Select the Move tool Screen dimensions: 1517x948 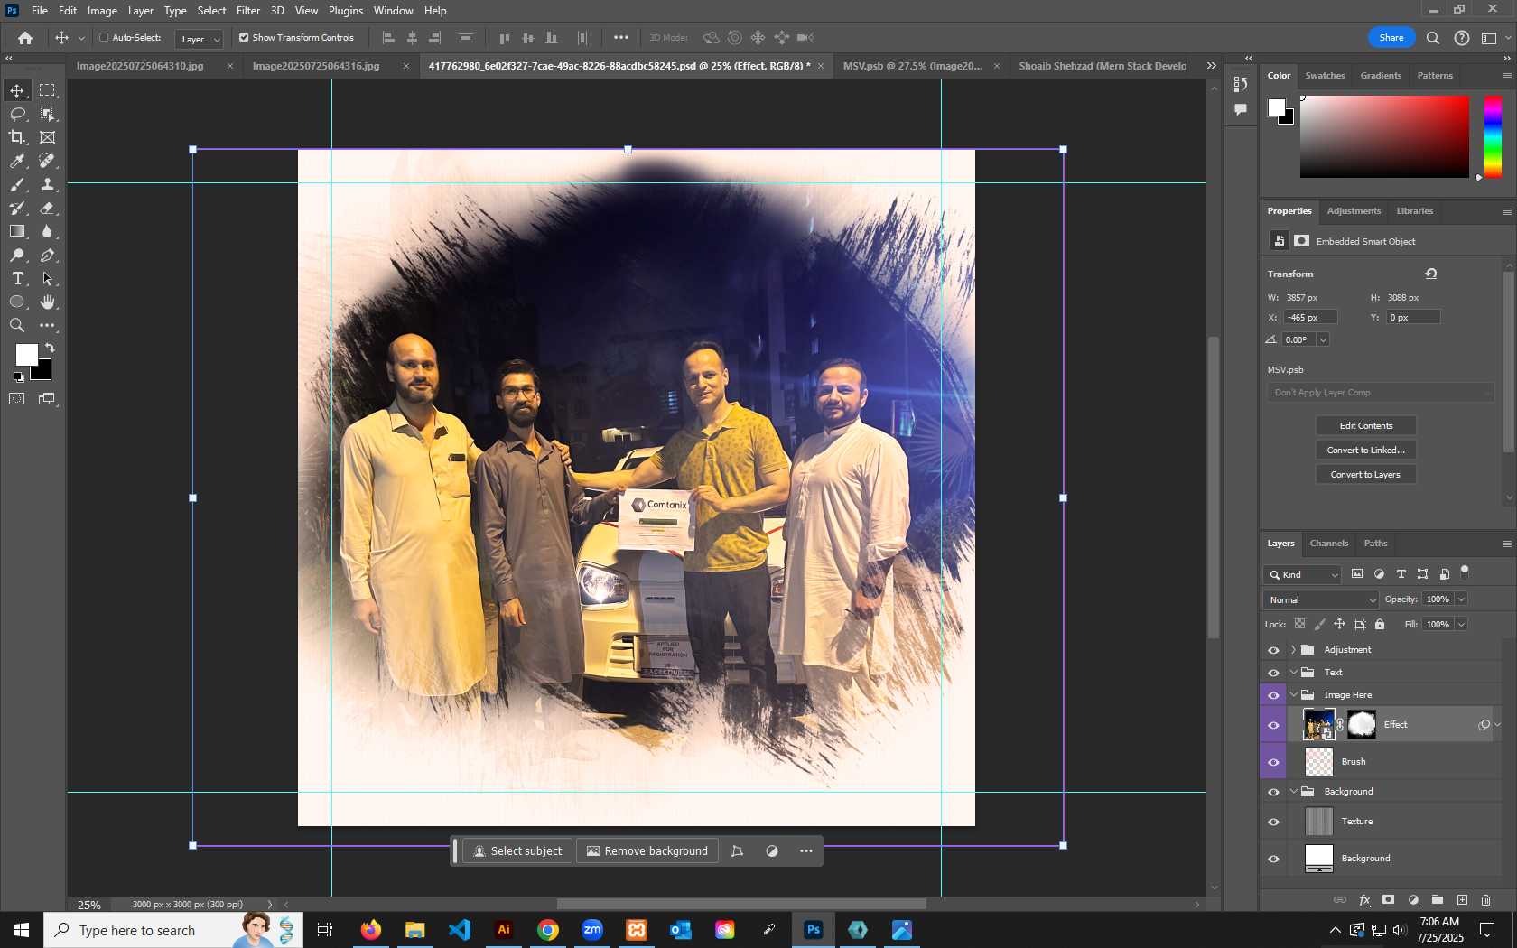17,90
